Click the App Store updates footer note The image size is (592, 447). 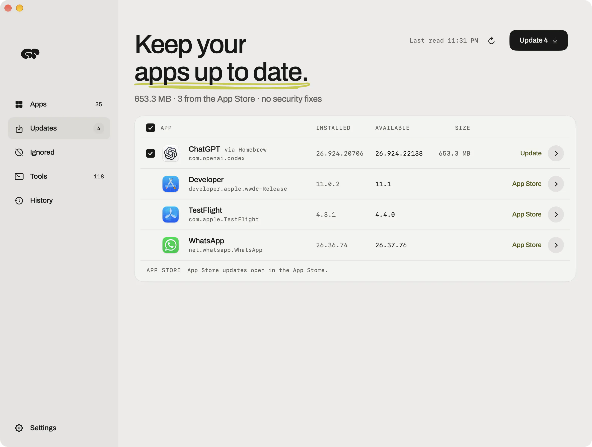[x=257, y=270]
